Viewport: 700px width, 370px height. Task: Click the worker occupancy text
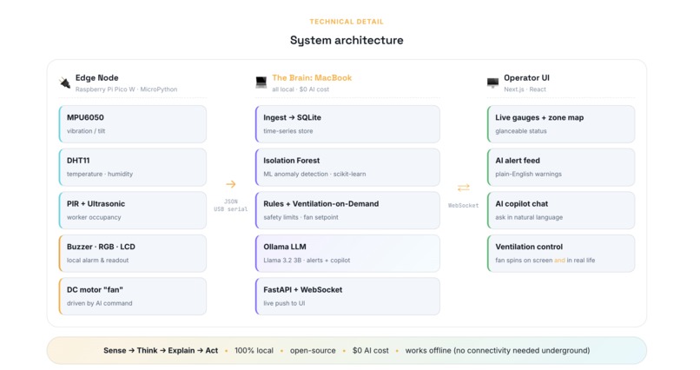click(x=94, y=217)
